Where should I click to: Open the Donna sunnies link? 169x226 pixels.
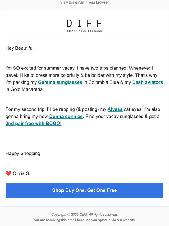(66, 116)
